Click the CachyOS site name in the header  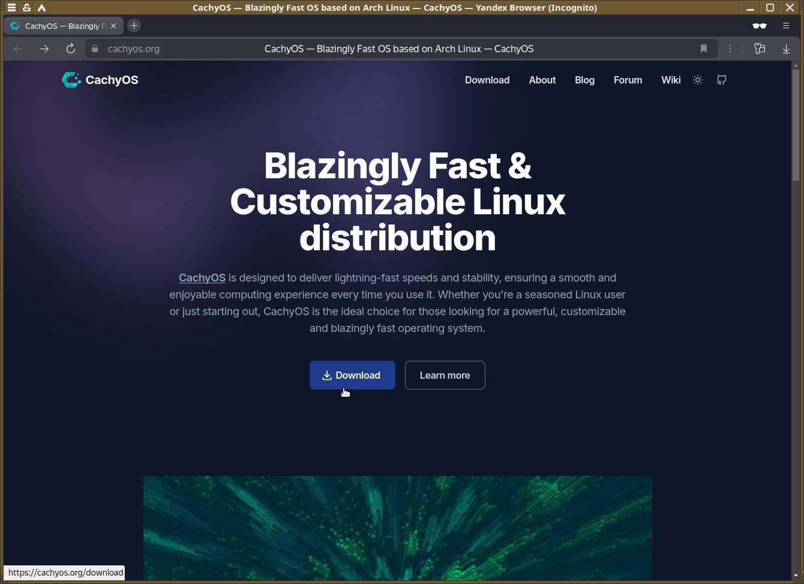click(112, 80)
